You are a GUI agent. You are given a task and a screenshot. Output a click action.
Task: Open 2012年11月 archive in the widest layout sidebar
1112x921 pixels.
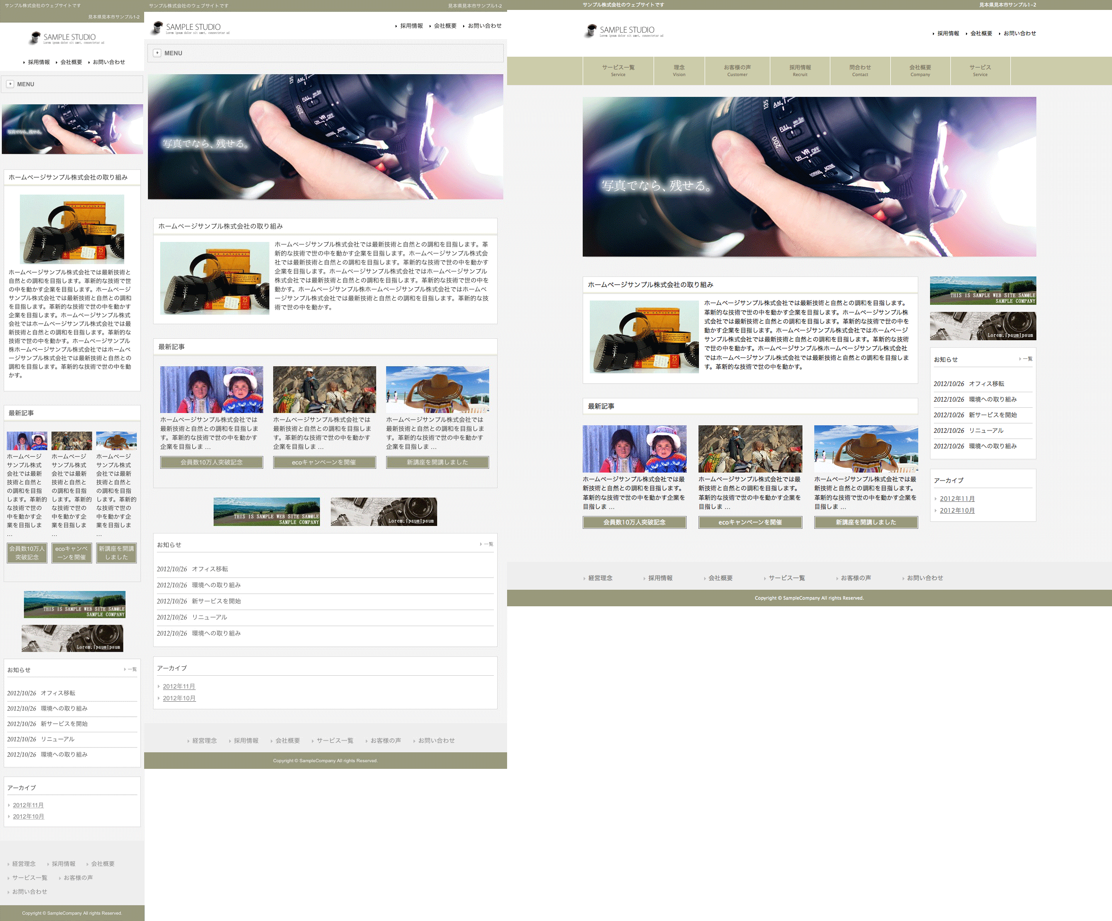(957, 499)
